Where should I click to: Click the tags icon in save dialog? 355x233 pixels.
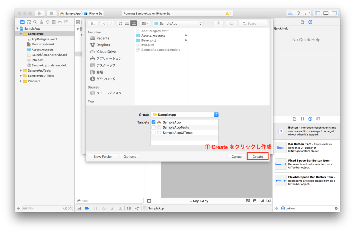231,23
